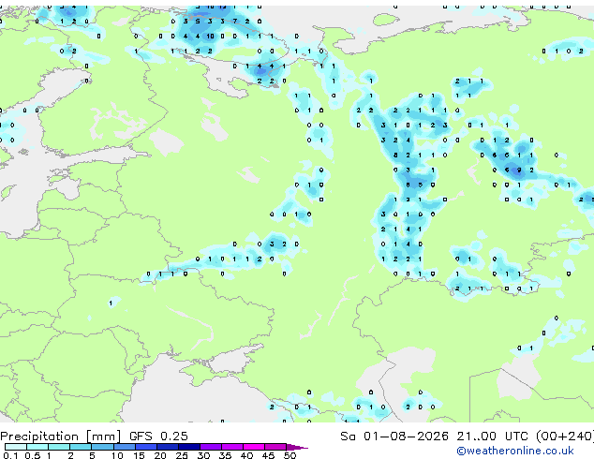Click the 35–40 mm legend swatch
The image size is (594, 459).
click(232, 447)
